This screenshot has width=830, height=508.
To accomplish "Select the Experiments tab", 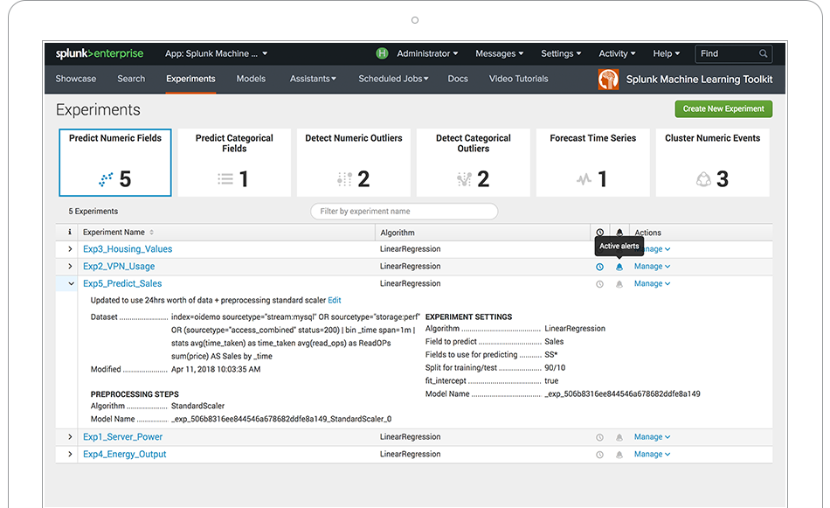I will tap(190, 79).
